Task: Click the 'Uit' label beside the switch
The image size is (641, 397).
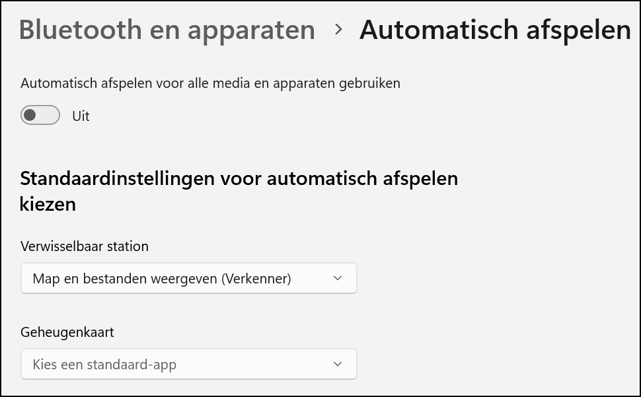Action: click(80, 116)
